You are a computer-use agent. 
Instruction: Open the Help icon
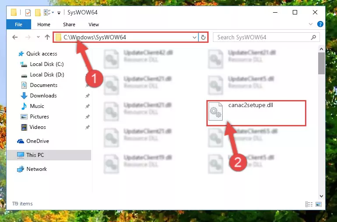320,24
